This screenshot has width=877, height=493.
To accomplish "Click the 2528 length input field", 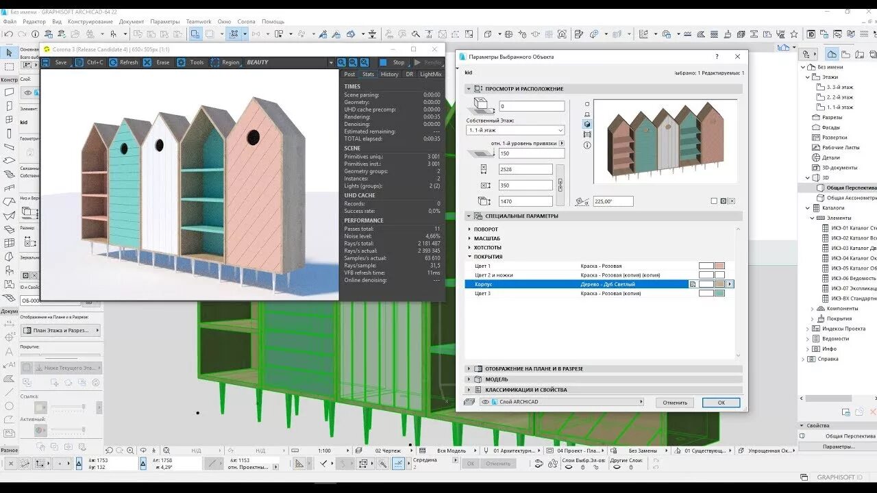I will 526,169.
